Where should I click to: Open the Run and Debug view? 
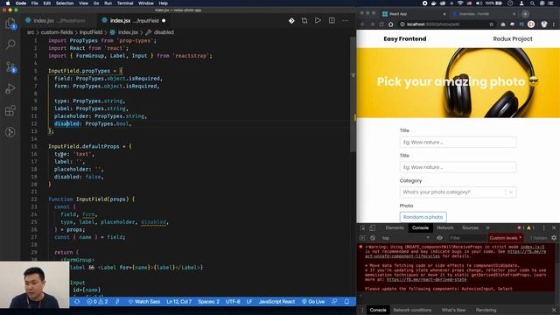pyautogui.click(x=10, y=88)
